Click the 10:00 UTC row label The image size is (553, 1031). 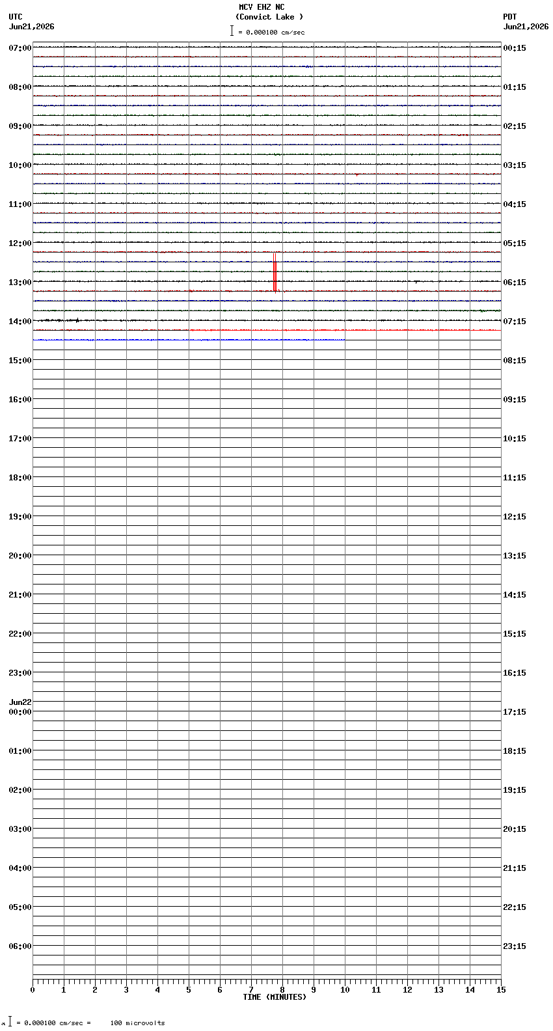click(20, 165)
